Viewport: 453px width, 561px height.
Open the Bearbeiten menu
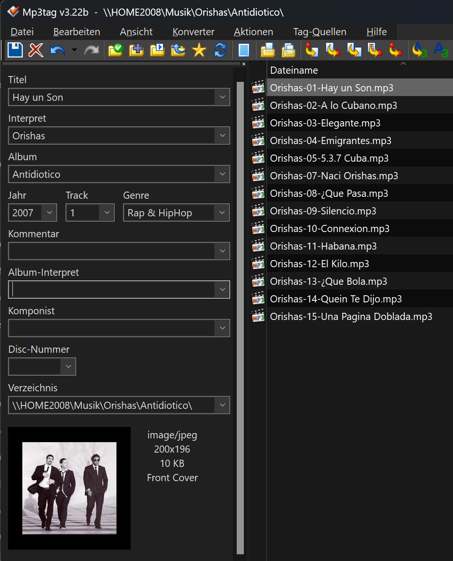click(77, 32)
